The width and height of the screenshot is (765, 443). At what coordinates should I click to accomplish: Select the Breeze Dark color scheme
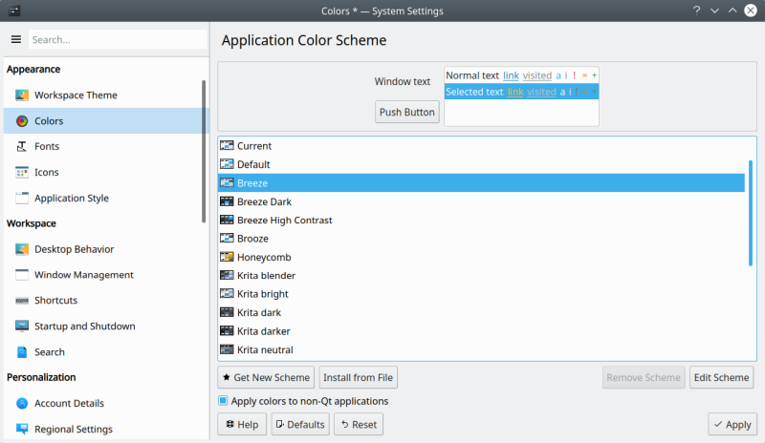pyautogui.click(x=264, y=201)
